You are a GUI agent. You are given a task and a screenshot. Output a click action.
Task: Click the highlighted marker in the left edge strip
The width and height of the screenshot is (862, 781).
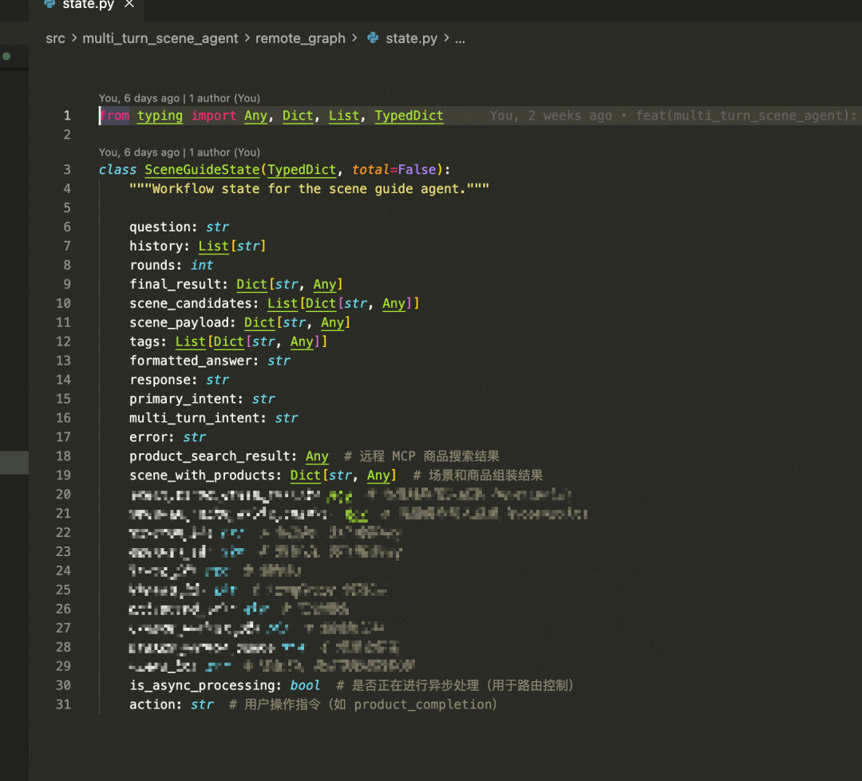tap(14, 461)
